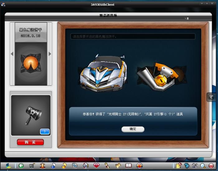Click the yellow curled item icon
Viewport: 218px width, 171px height.
pos(64,166)
